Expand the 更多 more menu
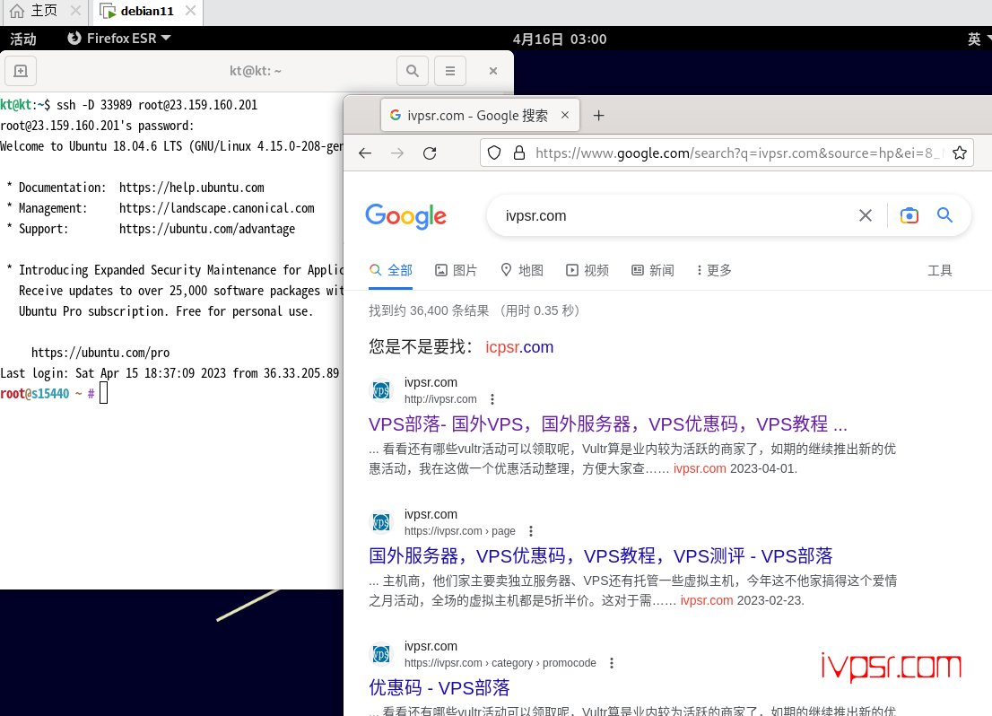 click(x=714, y=271)
